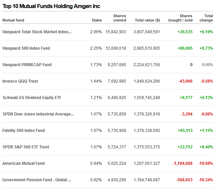The height and width of the screenshot is (192, 216).
Task: Select the -3,294 shares sold value
Action: [x=187, y=114]
